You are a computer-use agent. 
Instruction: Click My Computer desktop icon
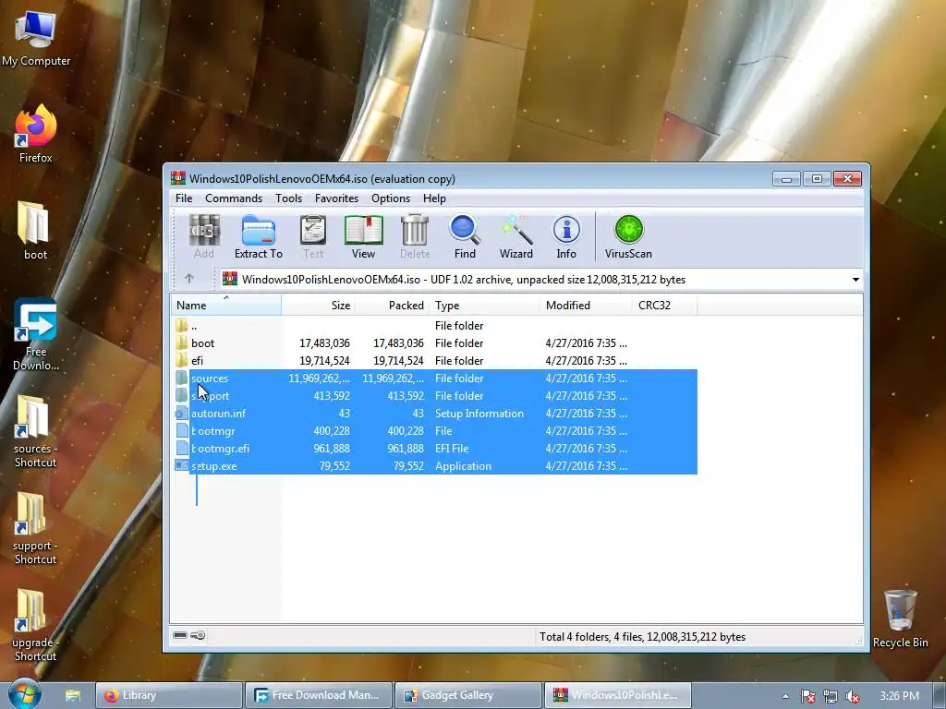(x=36, y=38)
